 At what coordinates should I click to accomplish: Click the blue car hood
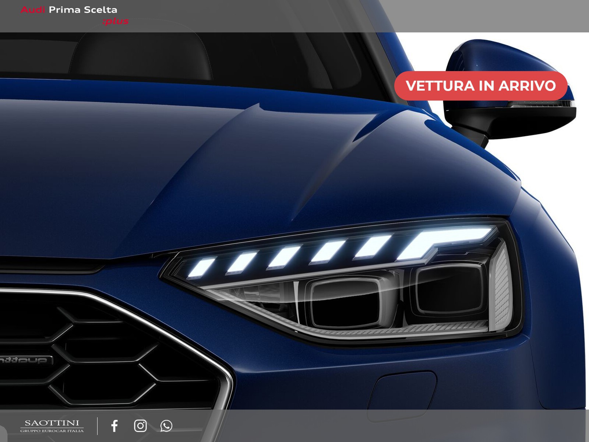click(x=184, y=166)
